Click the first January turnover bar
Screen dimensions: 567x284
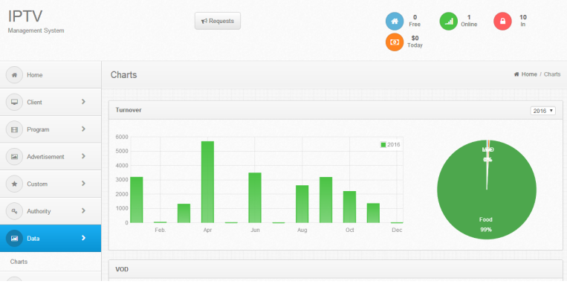pos(136,200)
